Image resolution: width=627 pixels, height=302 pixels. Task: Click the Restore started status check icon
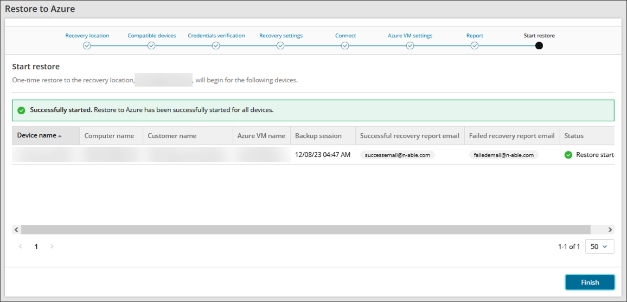click(568, 155)
